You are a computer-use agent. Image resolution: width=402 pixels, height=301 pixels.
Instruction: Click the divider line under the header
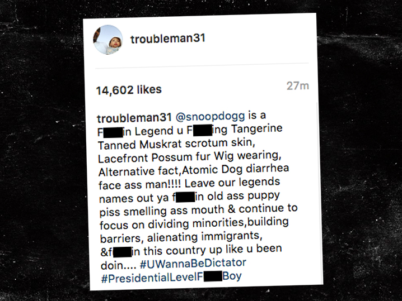[x=202, y=66]
